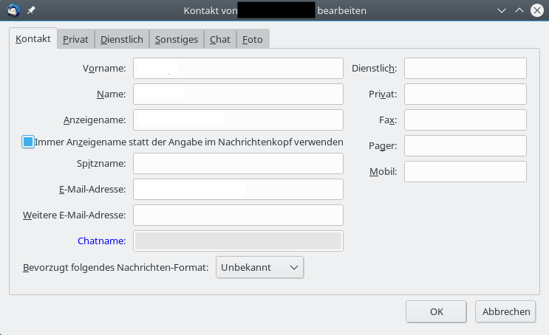This screenshot has width=549, height=335.
Task: Click the pin window icon
Action: pyautogui.click(x=31, y=11)
